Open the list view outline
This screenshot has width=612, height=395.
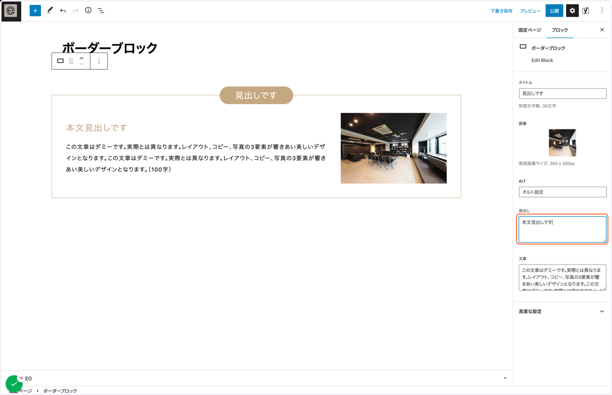pyautogui.click(x=101, y=11)
